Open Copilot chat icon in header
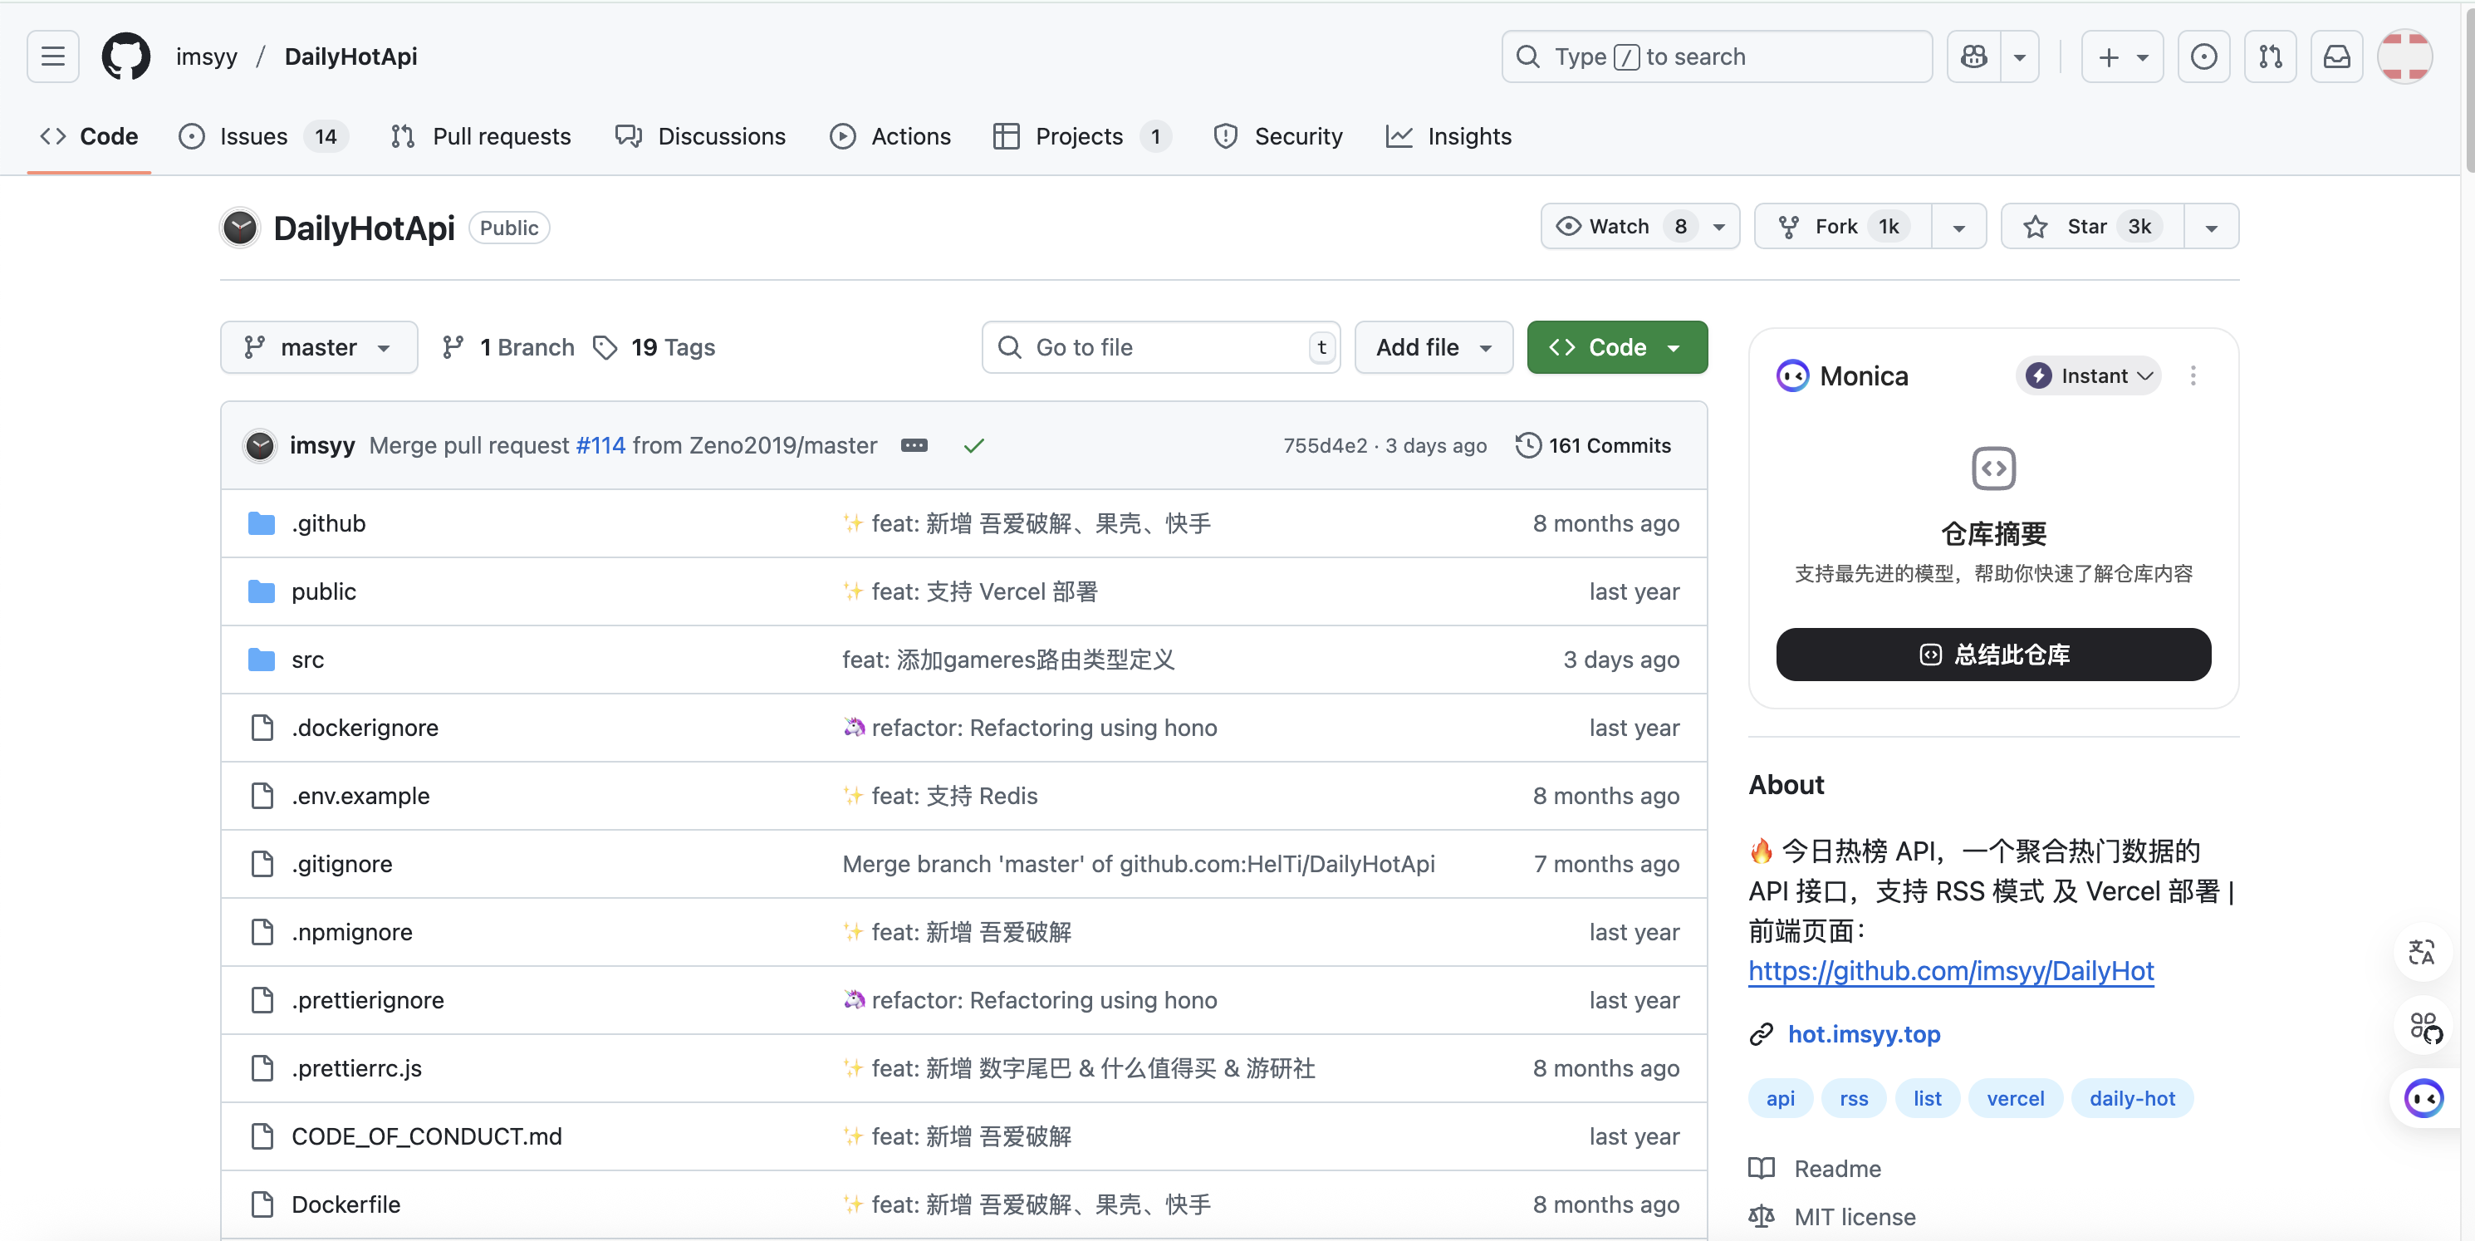The width and height of the screenshot is (2475, 1241). pyautogui.click(x=1973, y=56)
